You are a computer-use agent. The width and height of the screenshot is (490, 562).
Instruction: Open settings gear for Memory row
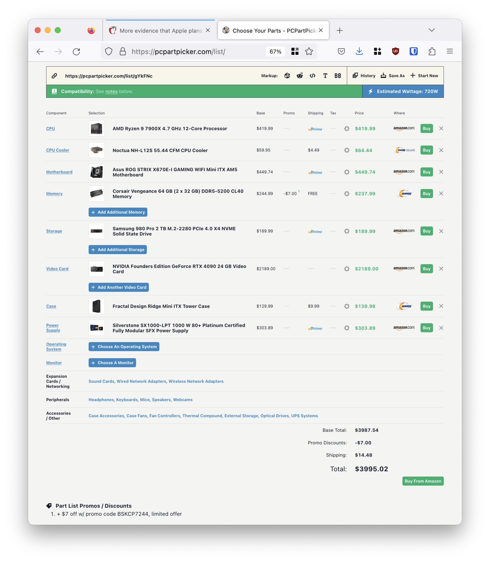[347, 193]
